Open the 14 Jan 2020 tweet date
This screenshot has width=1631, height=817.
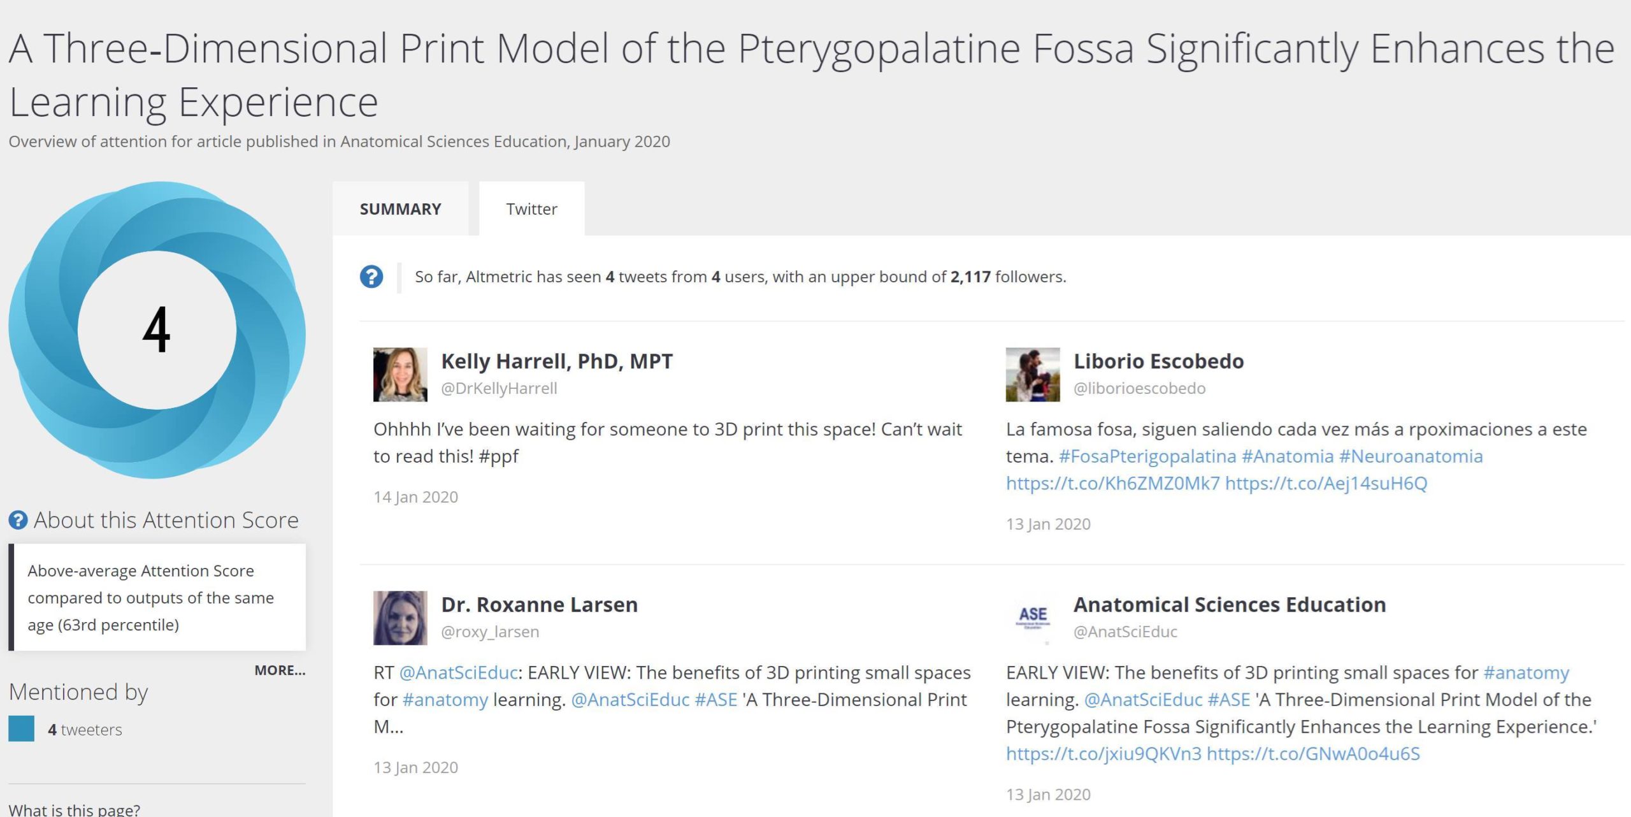coord(415,497)
